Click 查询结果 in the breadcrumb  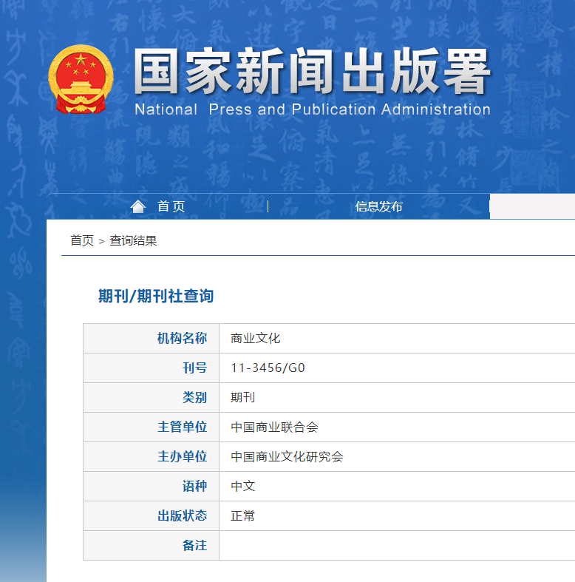[x=133, y=240]
